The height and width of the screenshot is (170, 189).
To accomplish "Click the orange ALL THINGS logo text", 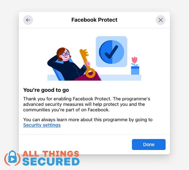I will (51, 154).
